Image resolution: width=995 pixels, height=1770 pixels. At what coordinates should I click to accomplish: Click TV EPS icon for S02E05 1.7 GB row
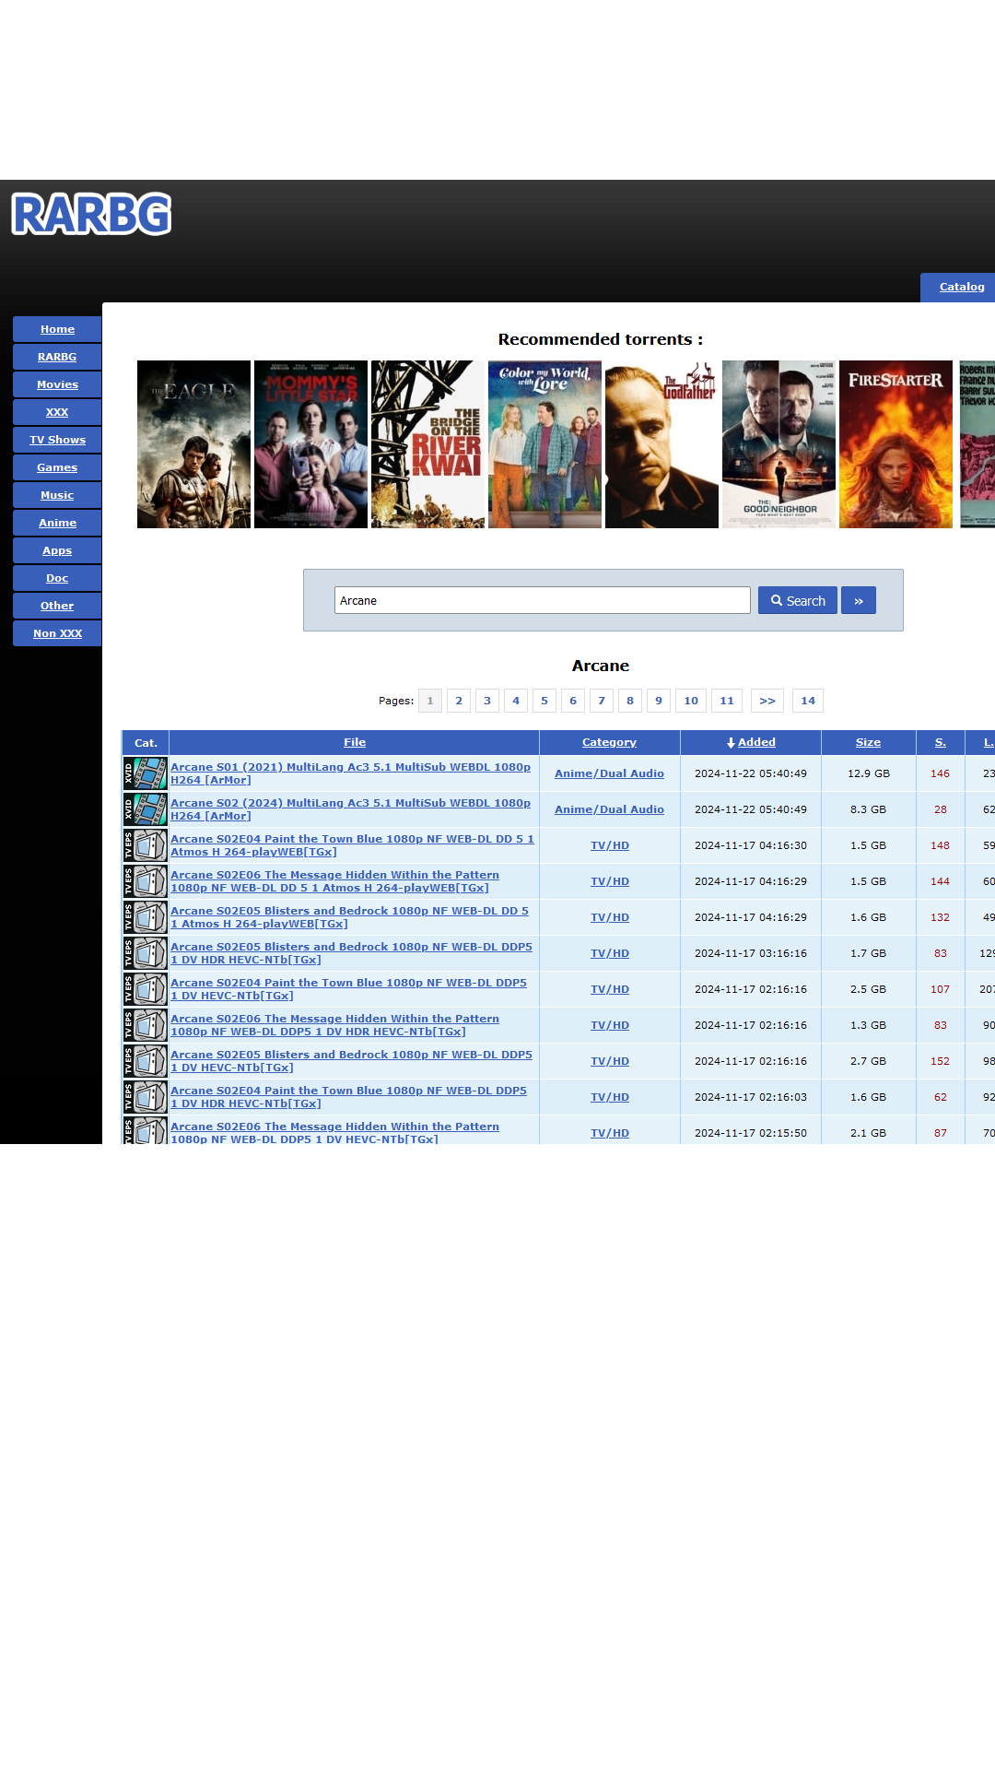(x=146, y=953)
